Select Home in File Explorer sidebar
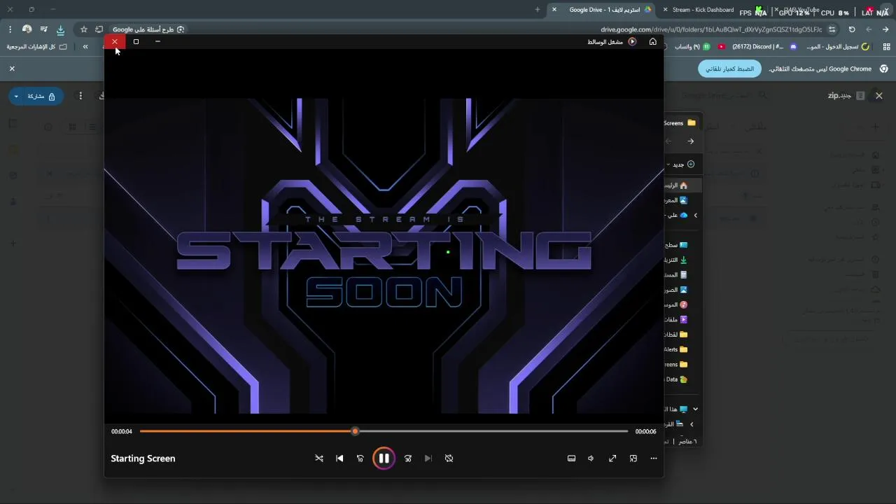Viewport: 896px width, 504px height. click(x=676, y=185)
